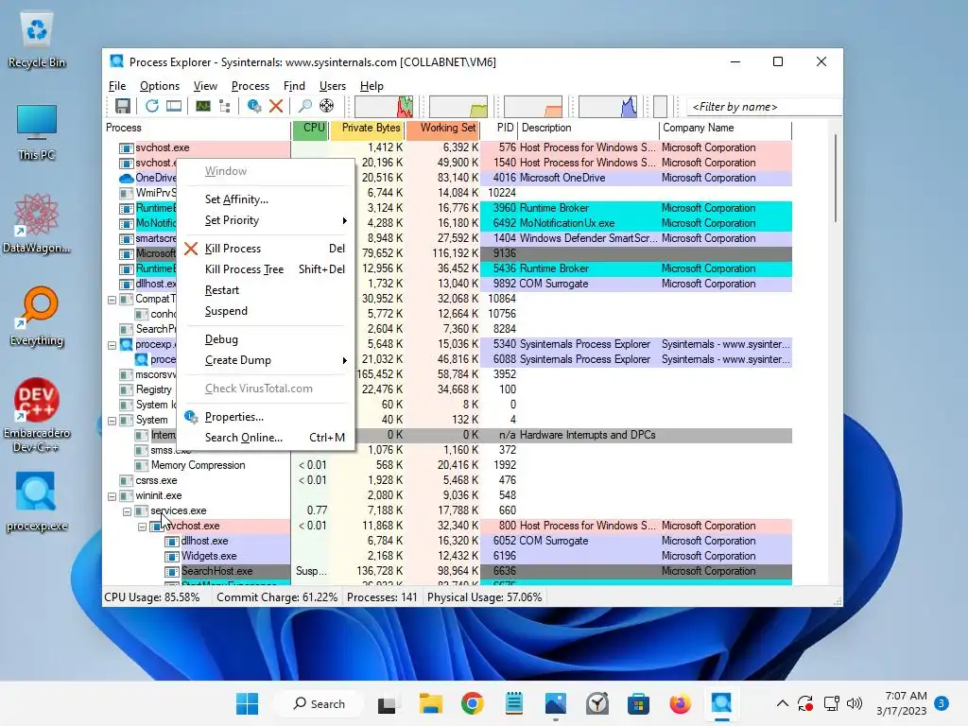
Task: Choose Restart in the context menu
Action: tap(266, 290)
